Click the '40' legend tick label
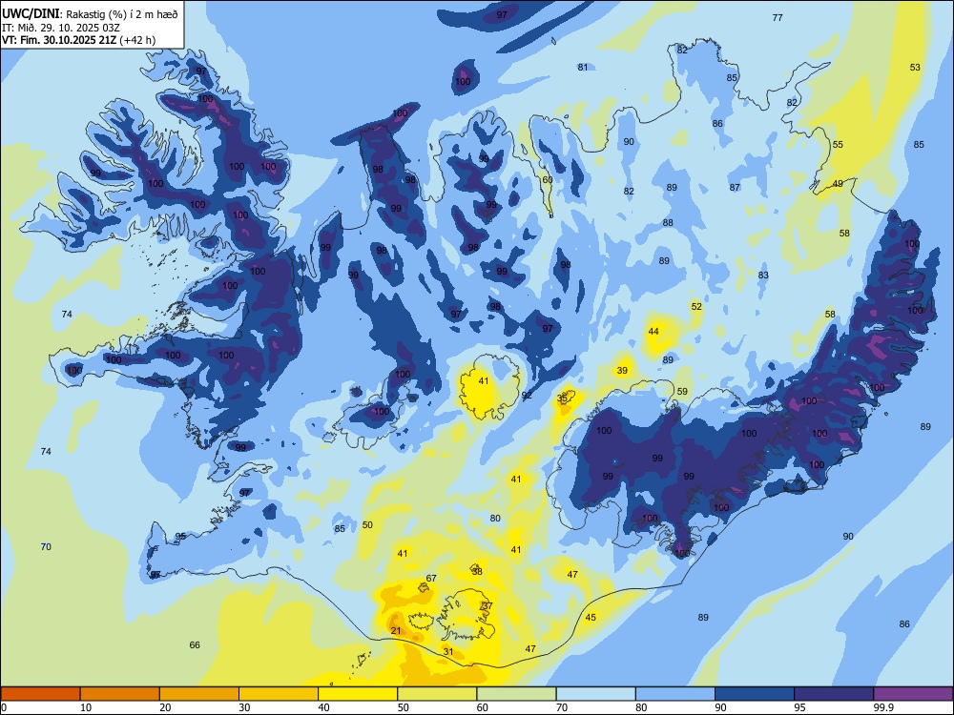 tap(323, 707)
